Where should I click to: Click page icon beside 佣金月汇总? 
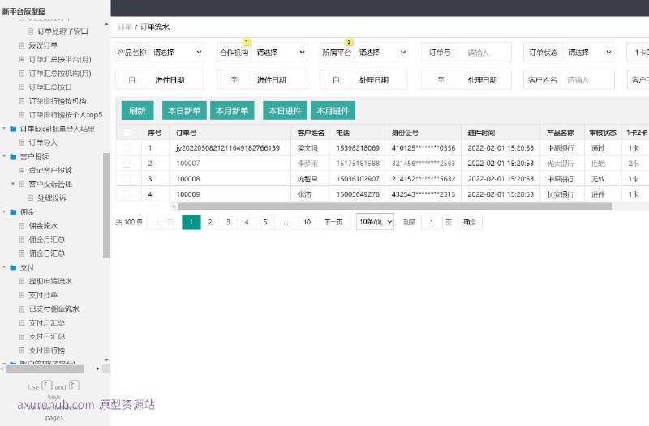pos(22,240)
